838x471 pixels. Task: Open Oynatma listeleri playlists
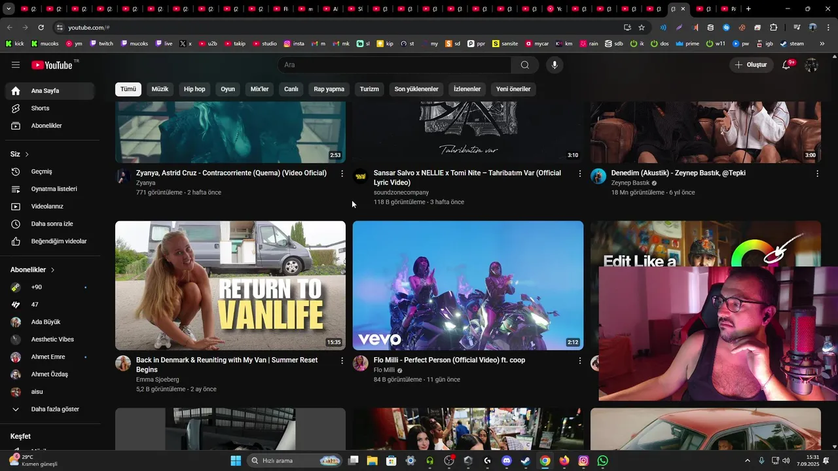(50, 189)
